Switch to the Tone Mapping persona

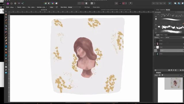coord(19,3)
